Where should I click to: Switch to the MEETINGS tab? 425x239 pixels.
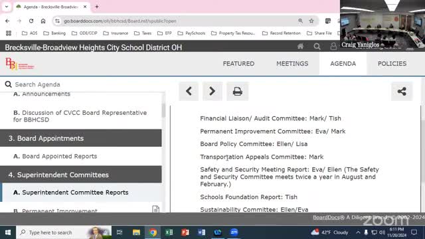(x=292, y=64)
